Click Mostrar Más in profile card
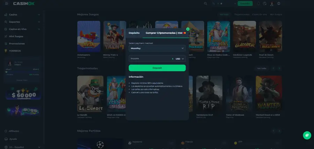This screenshot has width=314, height=149. coord(22,80)
